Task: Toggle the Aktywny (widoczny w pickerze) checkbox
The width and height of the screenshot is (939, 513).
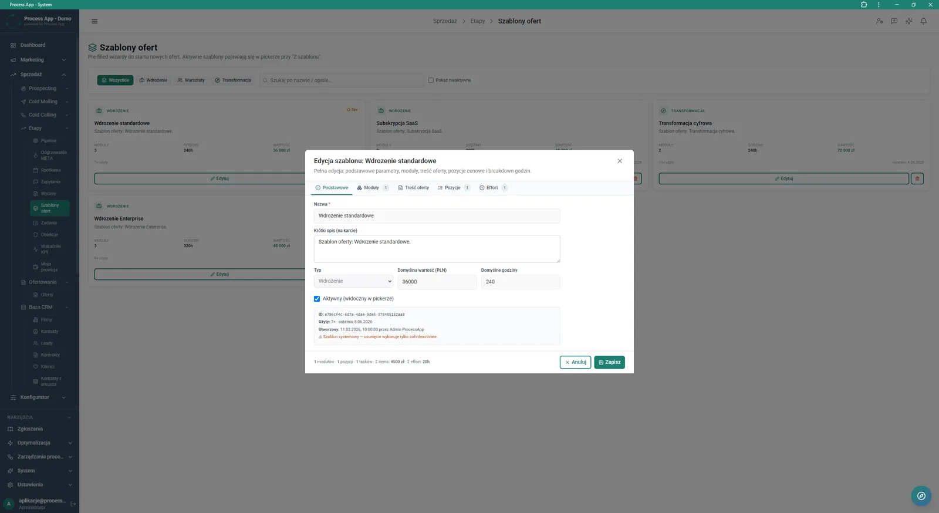Action: click(317, 299)
